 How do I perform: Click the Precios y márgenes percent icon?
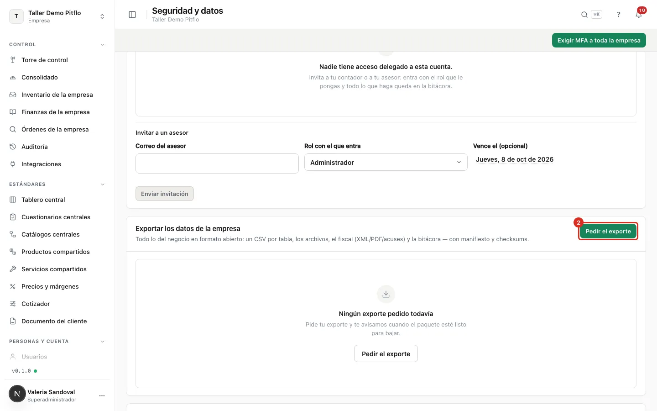[x=13, y=286]
